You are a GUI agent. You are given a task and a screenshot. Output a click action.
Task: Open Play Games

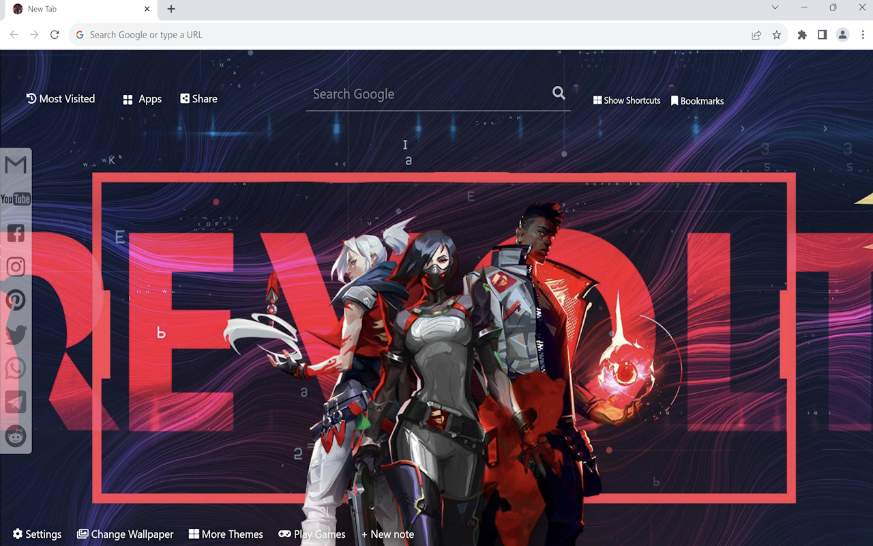[312, 534]
